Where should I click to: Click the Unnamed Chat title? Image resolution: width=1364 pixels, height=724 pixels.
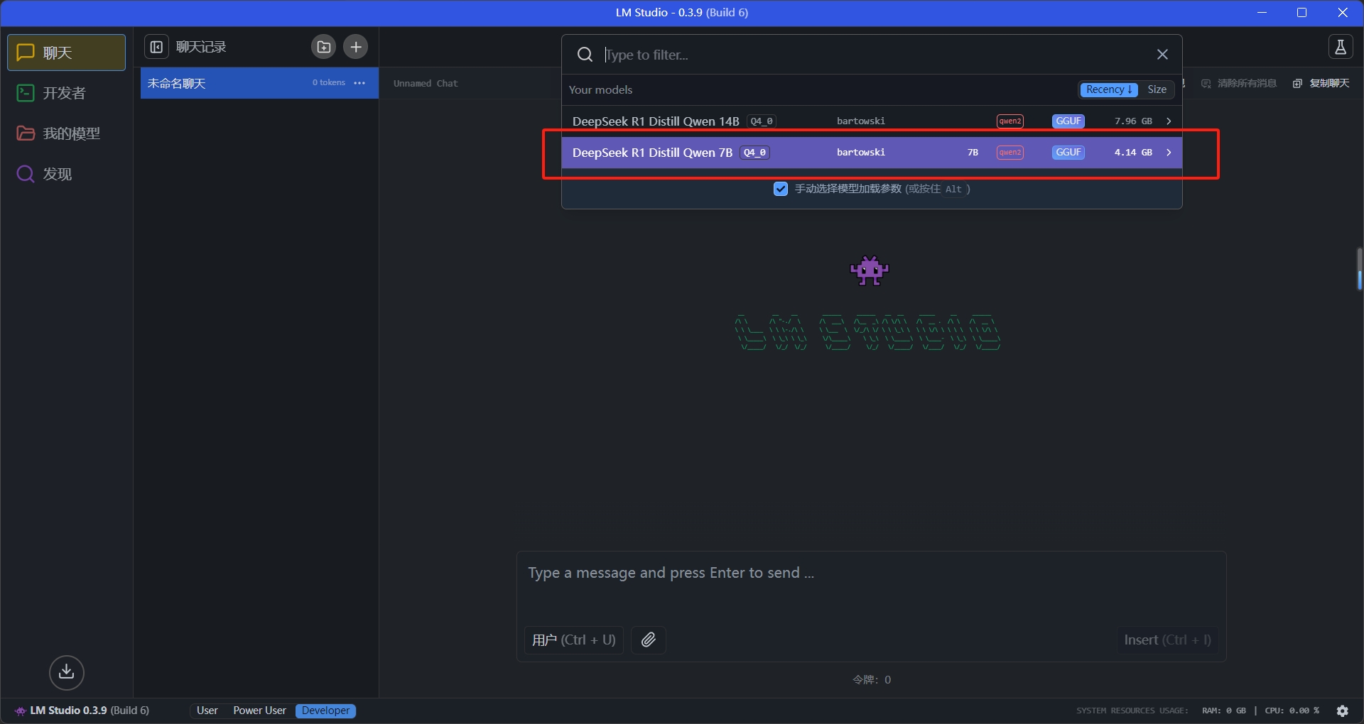click(426, 83)
